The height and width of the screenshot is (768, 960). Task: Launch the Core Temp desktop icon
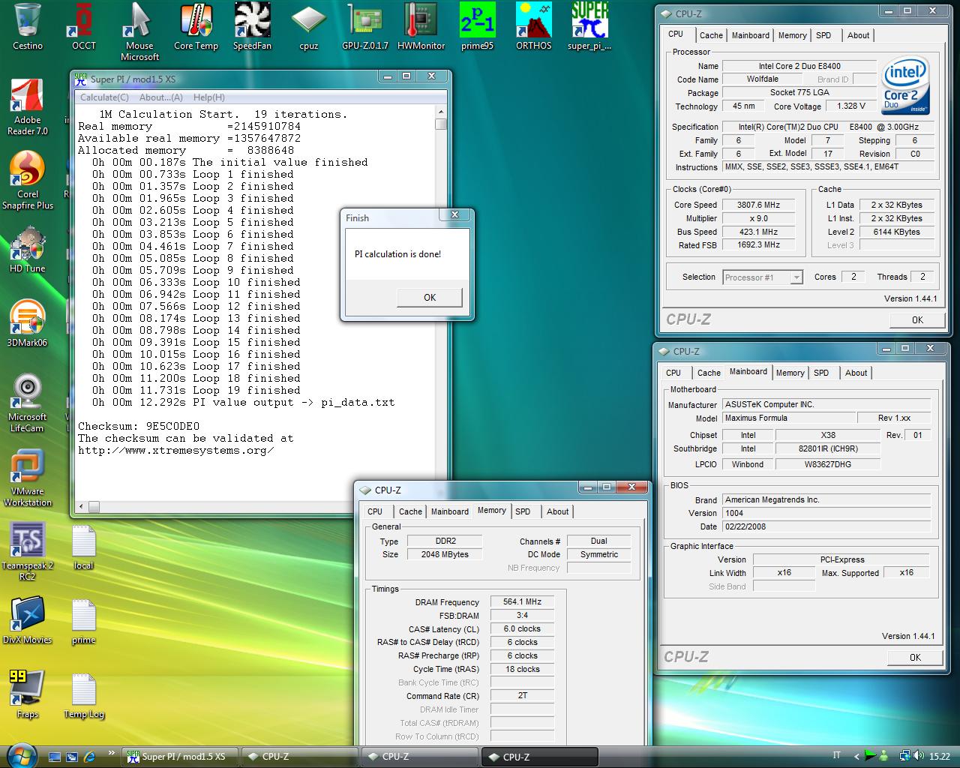(x=196, y=27)
